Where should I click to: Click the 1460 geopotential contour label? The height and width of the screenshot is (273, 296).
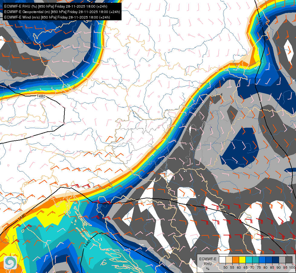pos(22,217)
